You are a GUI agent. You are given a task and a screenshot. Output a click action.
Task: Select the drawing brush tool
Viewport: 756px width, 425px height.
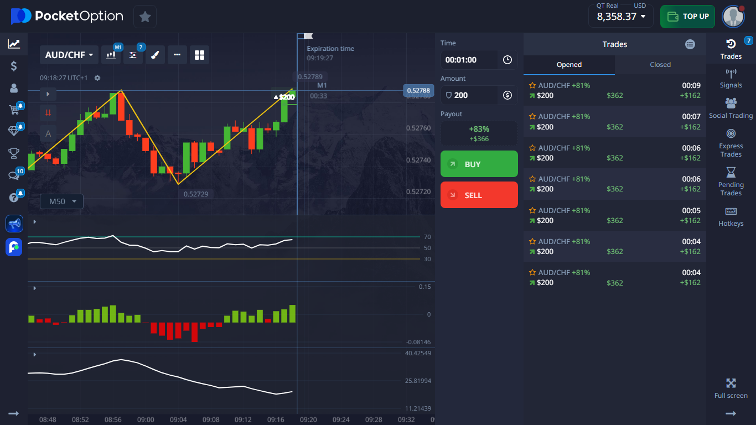156,55
